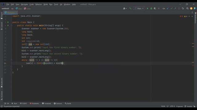Open the Main run configuration dropdown
This screenshot has height=110, width=197.
139,9
